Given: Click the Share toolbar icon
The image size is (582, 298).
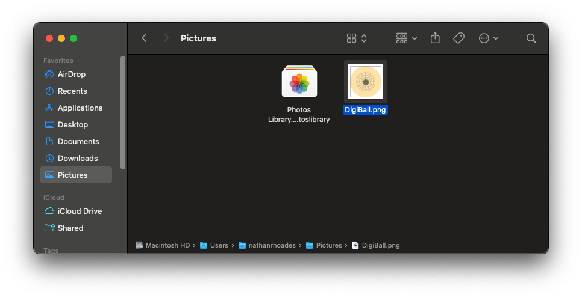Looking at the screenshot, I should [x=435, y=38].
